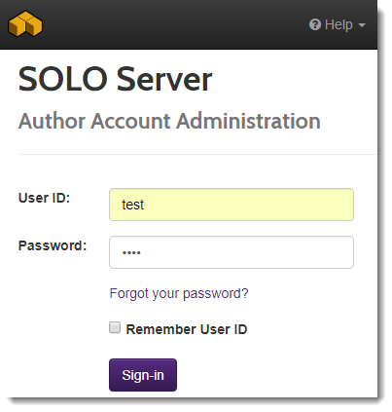Place cursor on the text test

click(x=132, y=205)
